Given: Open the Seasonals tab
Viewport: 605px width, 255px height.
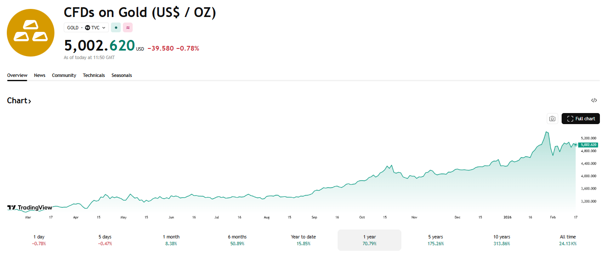Looking at the screenshot, I should pos(122,75).
